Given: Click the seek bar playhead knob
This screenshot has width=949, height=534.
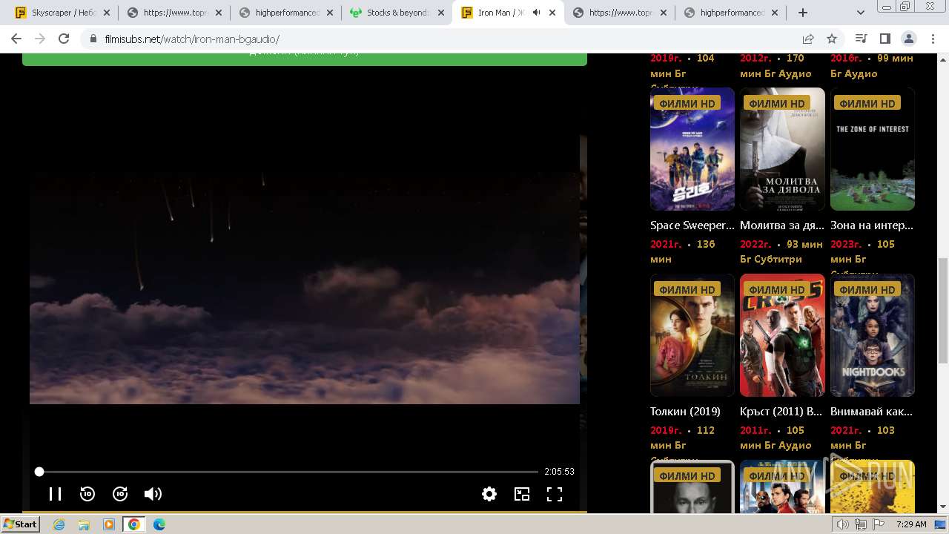Looking at the screenshot, I should (39, 472).
